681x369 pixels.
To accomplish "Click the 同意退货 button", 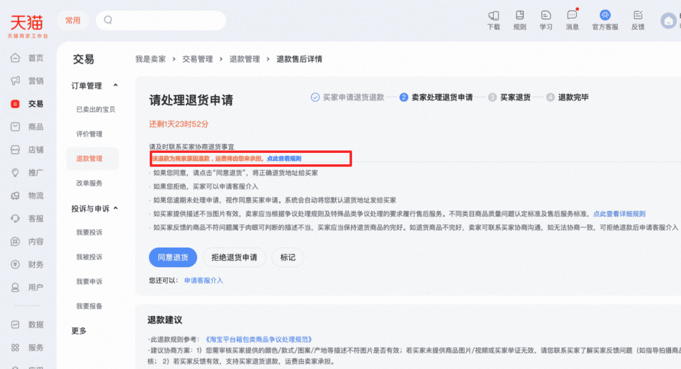I will (172, 257).
